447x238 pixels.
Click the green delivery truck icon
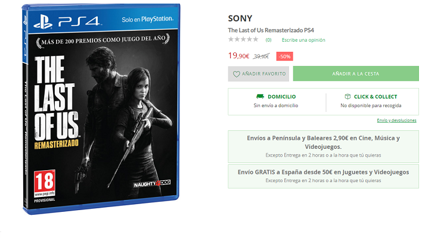click(x=260, y=96)
